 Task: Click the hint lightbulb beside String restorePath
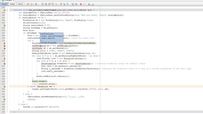(x=4, y=25)
